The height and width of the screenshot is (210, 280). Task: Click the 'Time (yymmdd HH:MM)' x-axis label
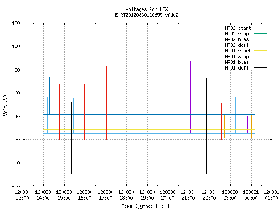147,206
